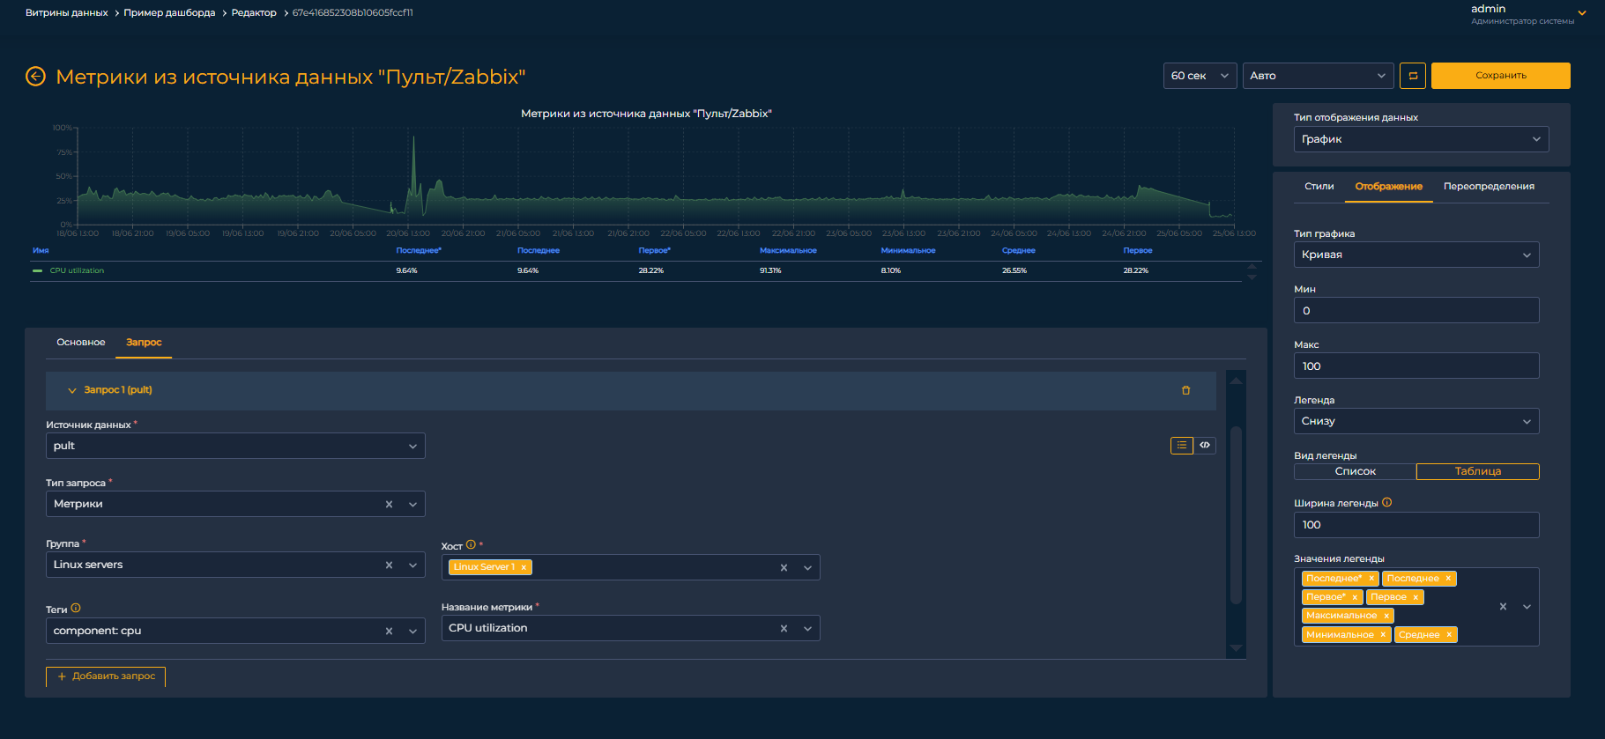The image size is (1605, 739).
Task: Click info icon next to Теги label
Action: click(x=76, y=609)
